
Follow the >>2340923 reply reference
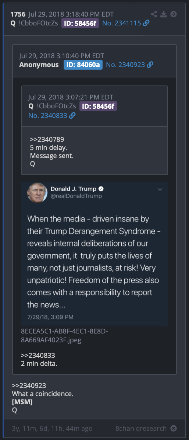coord(29,385)
